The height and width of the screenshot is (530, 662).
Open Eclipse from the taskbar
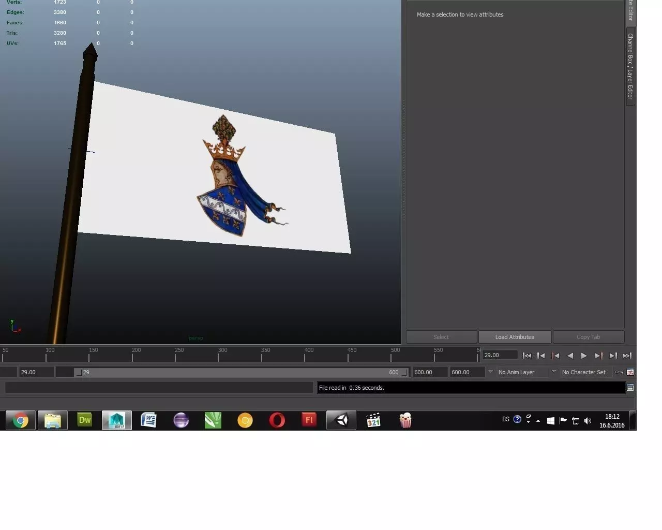(x=181, y=420)
